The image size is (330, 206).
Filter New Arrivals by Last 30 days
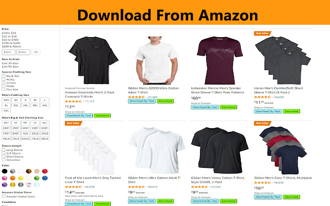tap(10, 63)
